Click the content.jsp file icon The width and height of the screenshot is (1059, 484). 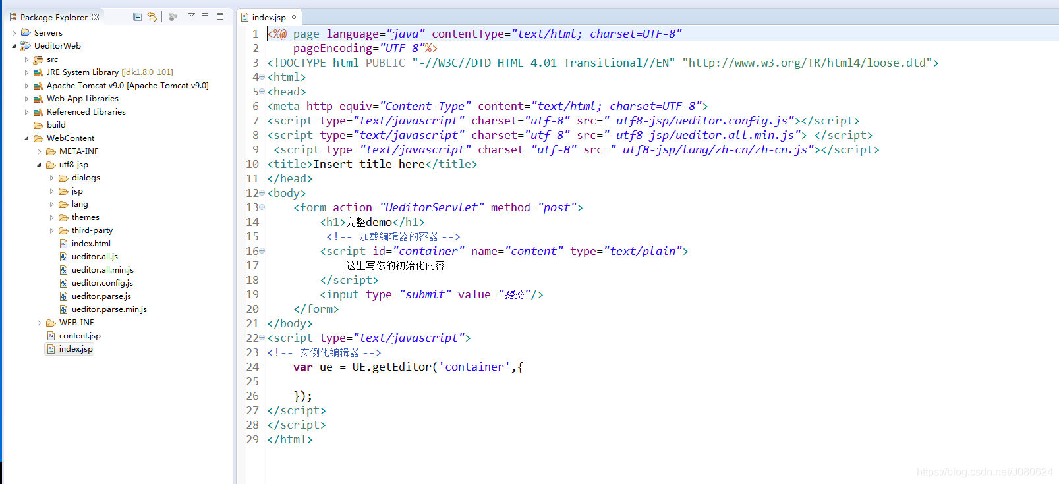click(51, 336)
